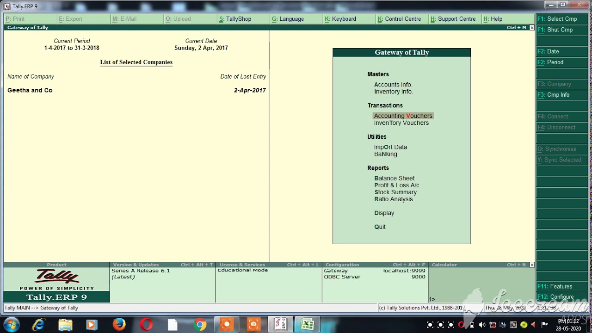592x333 pixels.
Task: Select Quit in Gateway menu
Action: [380, 227]
